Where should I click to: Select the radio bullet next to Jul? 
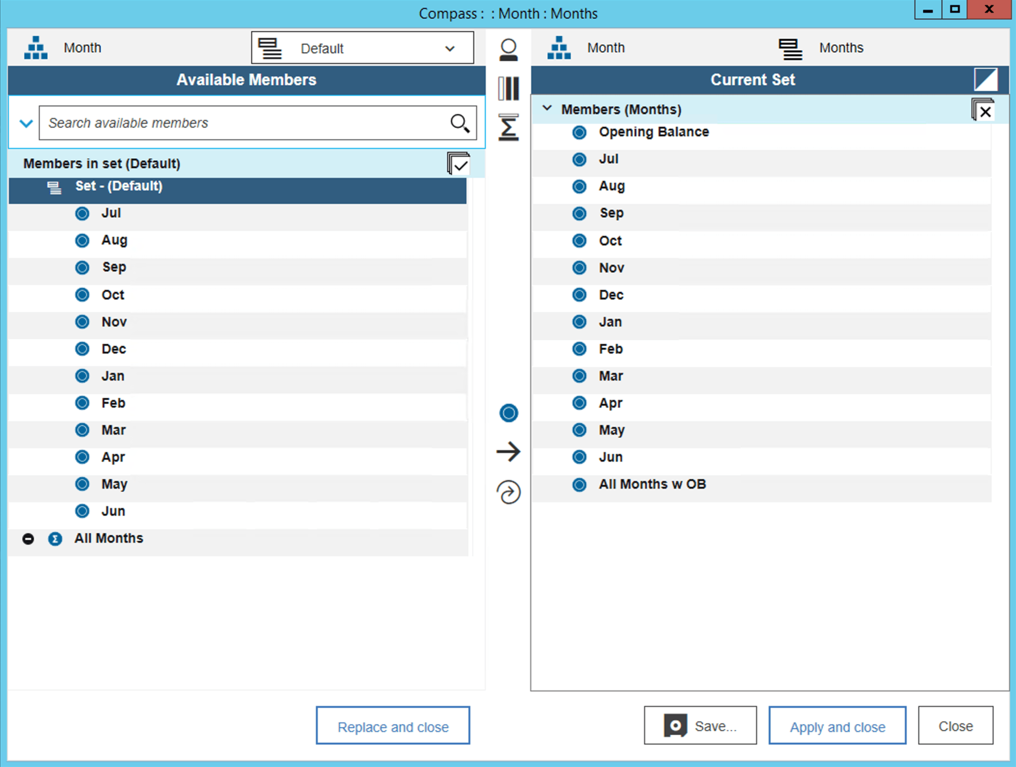tap(82, 213)
